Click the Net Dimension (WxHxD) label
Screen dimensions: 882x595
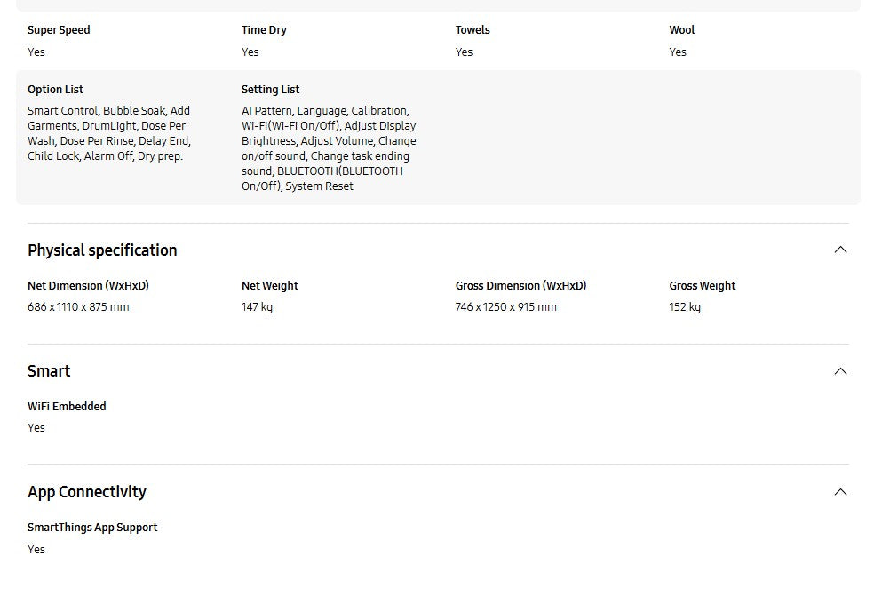88,286
